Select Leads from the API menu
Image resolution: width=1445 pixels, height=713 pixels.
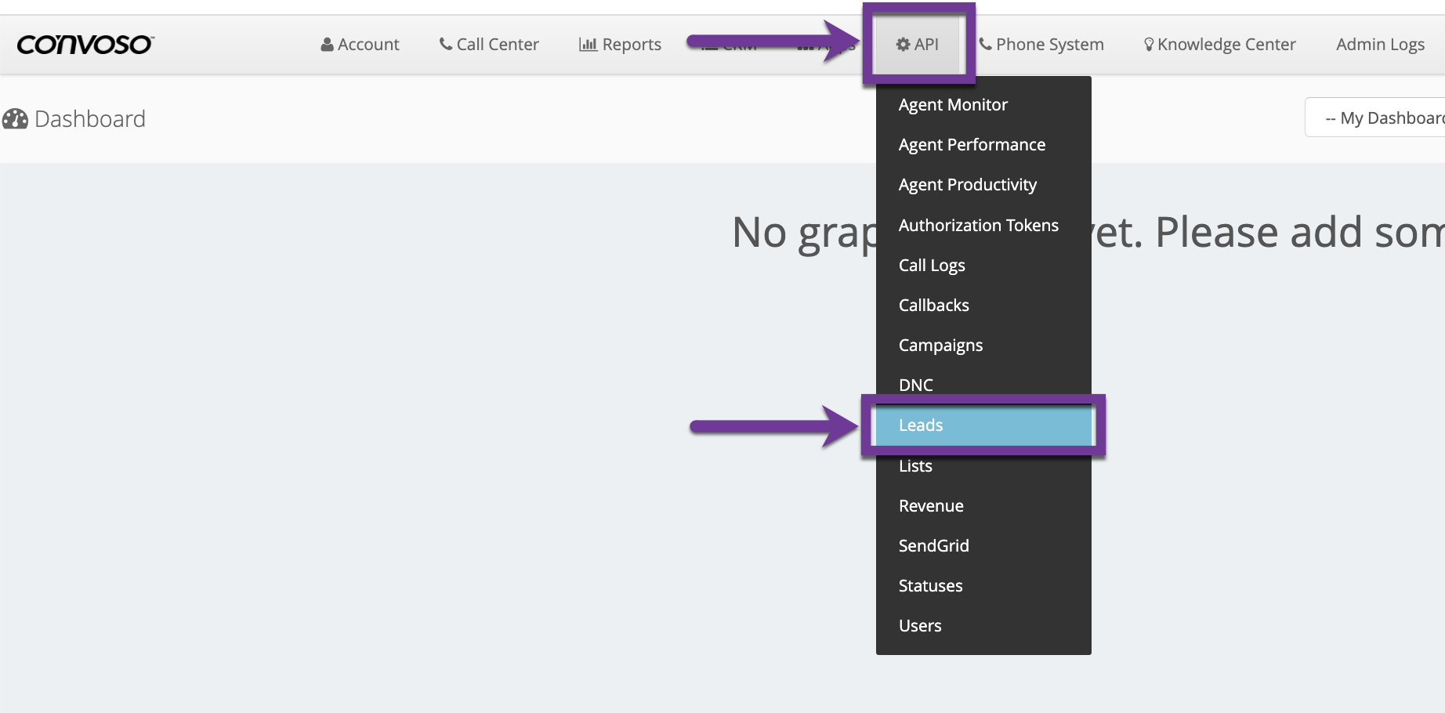(921, 425)
